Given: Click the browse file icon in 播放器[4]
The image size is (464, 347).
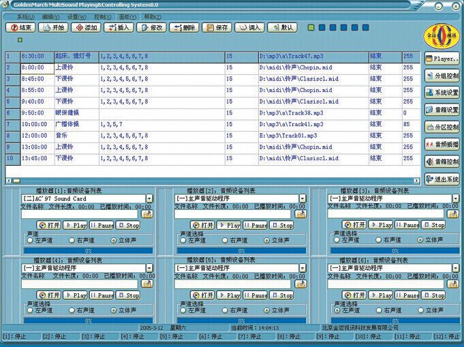Looking at the screenshot, I should (x=147, y=284).
